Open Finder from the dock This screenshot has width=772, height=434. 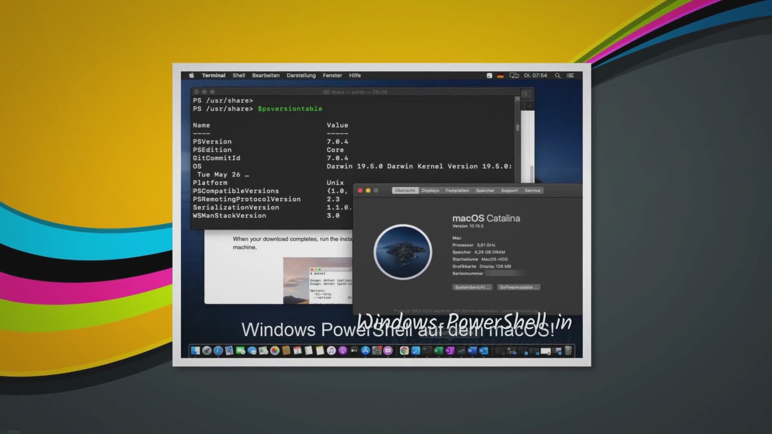point(195,351)
